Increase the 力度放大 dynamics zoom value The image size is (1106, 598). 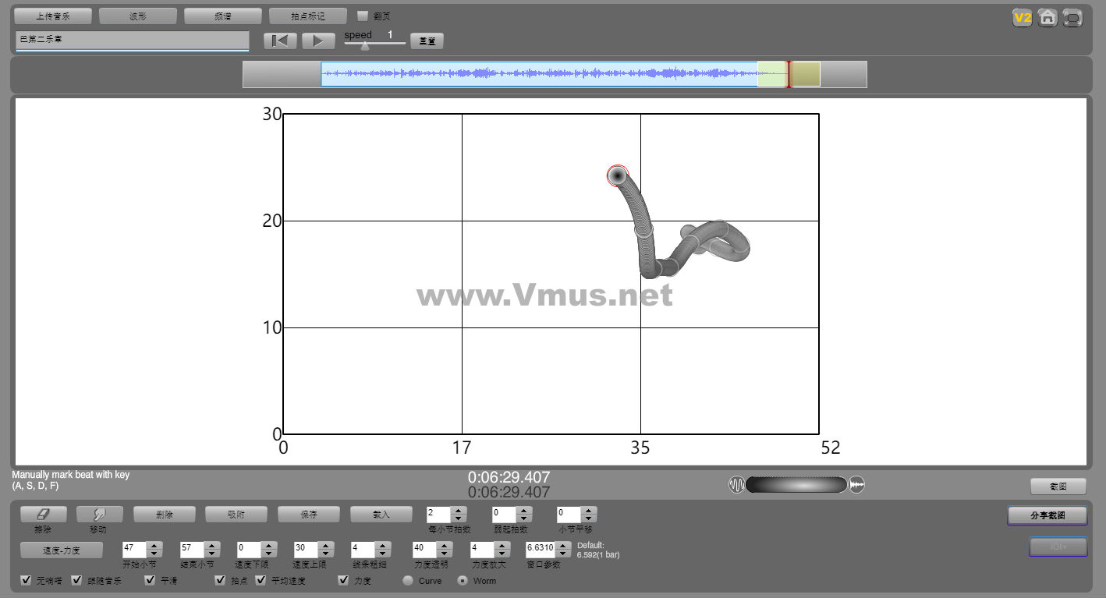[503, 546]
